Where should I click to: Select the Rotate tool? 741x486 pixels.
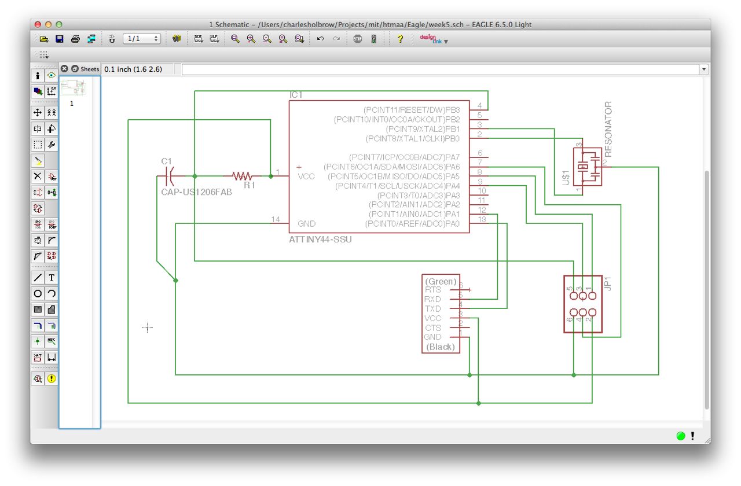tap(52, 129)
